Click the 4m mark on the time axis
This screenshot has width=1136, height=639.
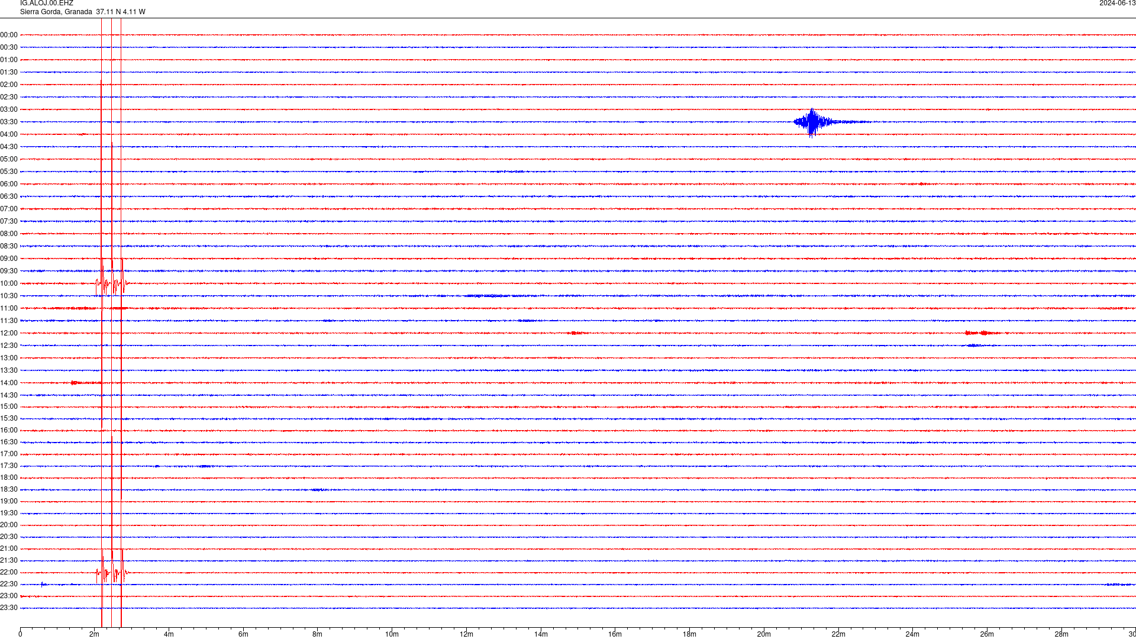169,634
